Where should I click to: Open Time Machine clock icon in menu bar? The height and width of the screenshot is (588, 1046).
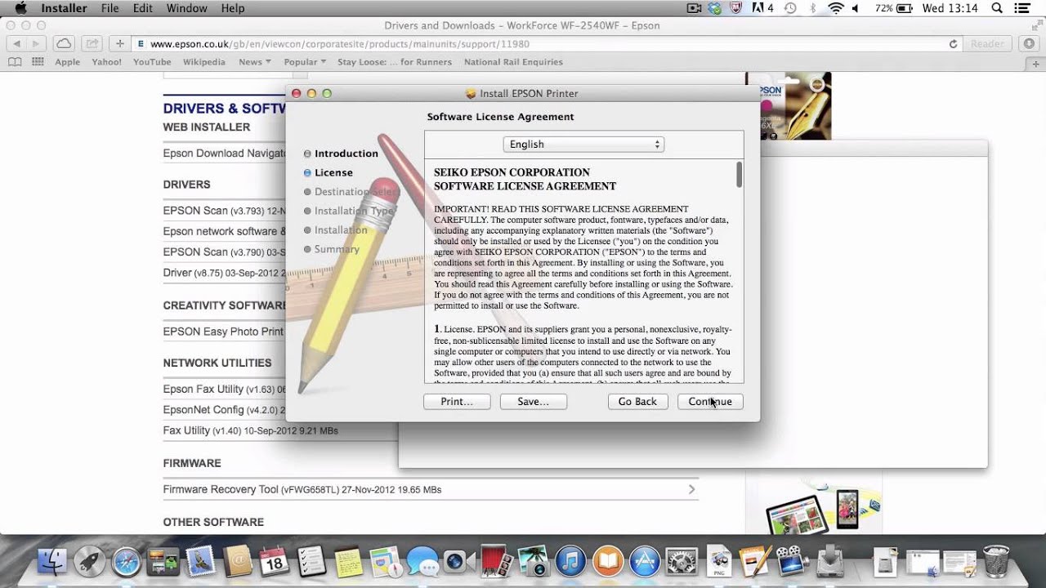790,8
